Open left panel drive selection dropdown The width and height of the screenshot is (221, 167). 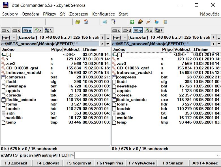pyautogui.click(x=8, y=37)
